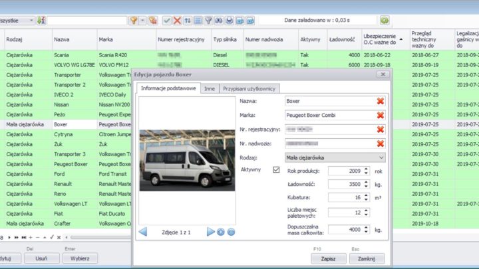Image resolution: width=479 pixels, height=269 pixels.
Task: Click the Ładowność input field in dialog
Action: [x=346, y=185]
